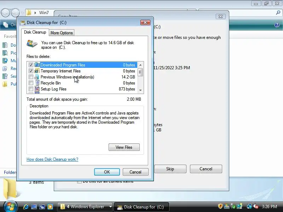Click Win7 in the Explorer address bar
This screenshot has height=212, width=283.
pos(44,13)
